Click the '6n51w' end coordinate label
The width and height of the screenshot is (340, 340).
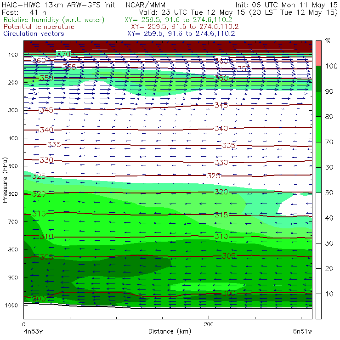click(302, 332)
